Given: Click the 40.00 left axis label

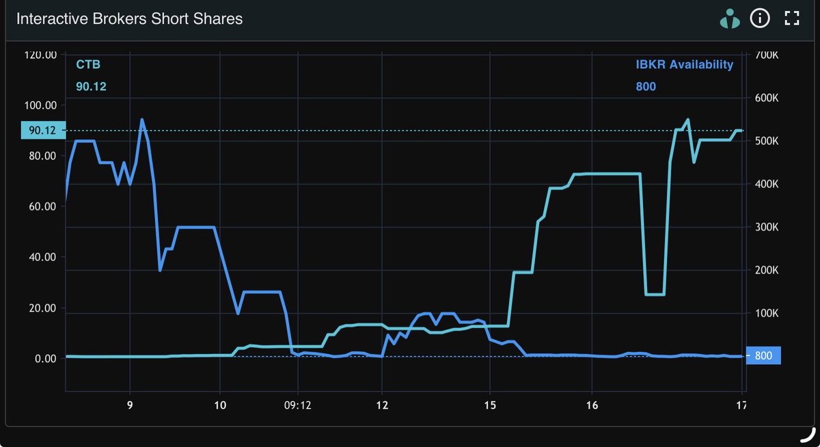Looking at the screenshot, I should coord(43,257).
